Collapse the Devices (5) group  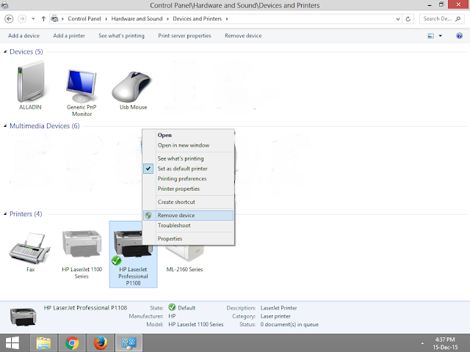point(5,52)
